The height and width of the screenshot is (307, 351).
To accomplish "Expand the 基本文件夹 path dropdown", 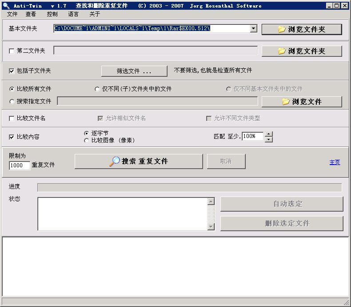I will point(253,28).
